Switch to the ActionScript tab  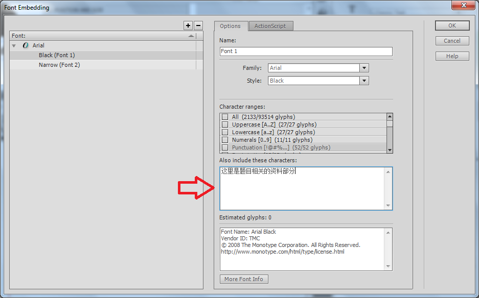(x=270, y=26)
